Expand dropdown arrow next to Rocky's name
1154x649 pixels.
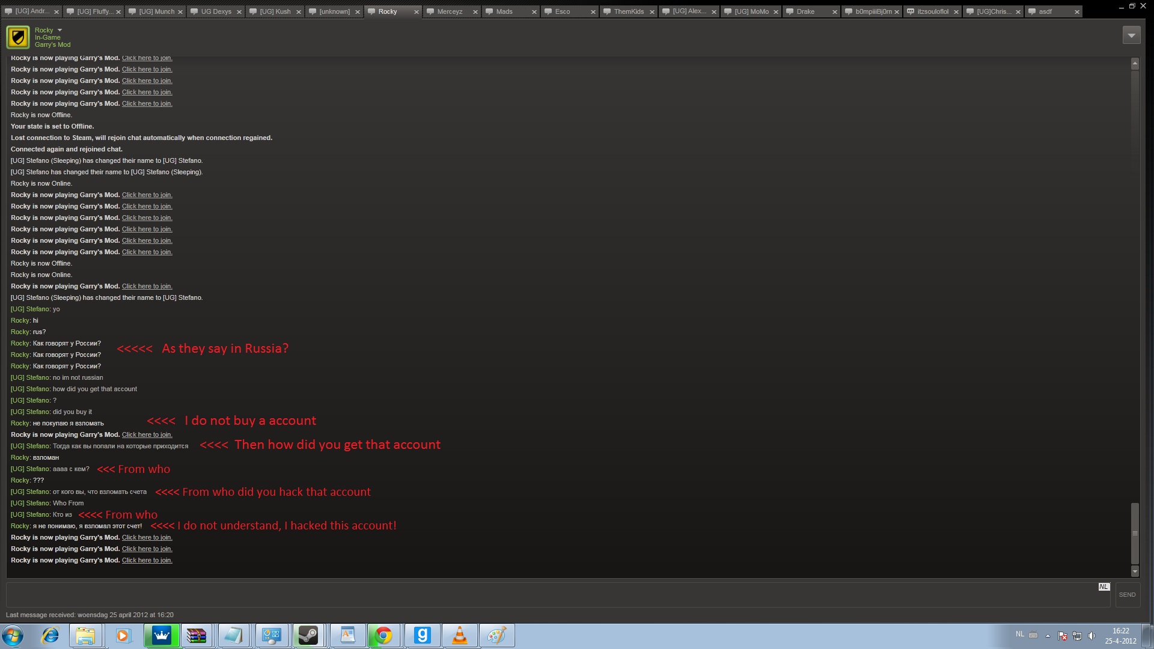(60, 30)
